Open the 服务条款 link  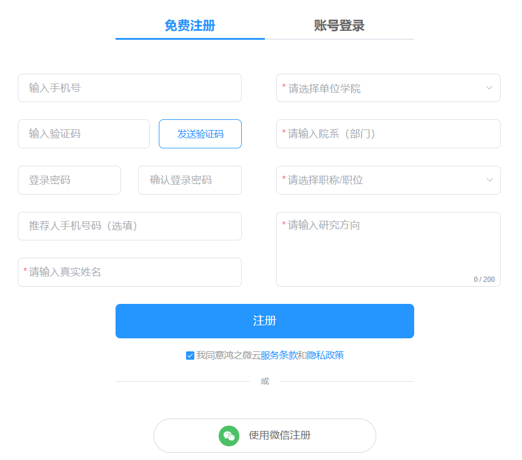[279, 356]
